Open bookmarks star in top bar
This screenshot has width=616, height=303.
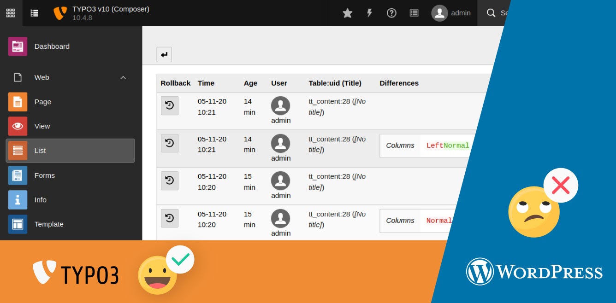(347, 13)
